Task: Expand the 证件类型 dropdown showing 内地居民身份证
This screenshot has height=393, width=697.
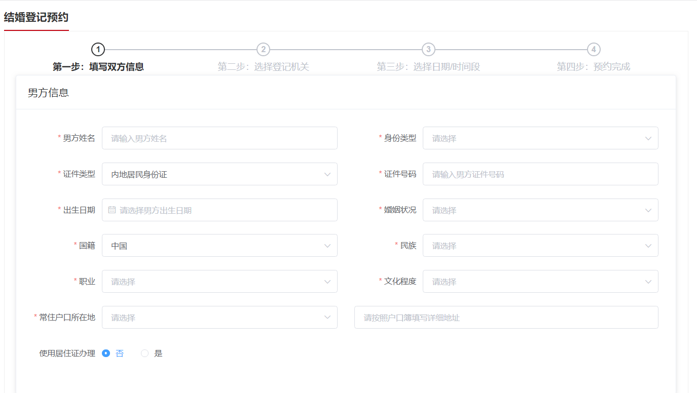Action: (219, 174)
